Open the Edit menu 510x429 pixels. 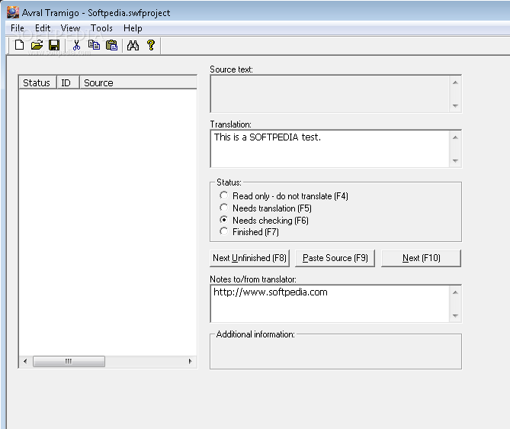pyautogui.click(x=43, y=28)
